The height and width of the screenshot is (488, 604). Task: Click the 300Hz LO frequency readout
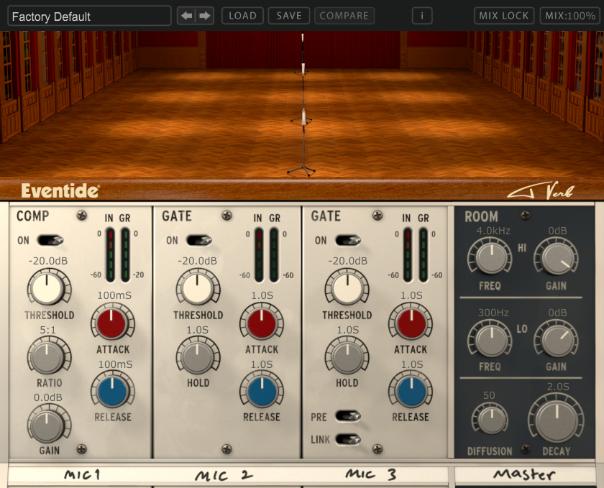(493, 313)
